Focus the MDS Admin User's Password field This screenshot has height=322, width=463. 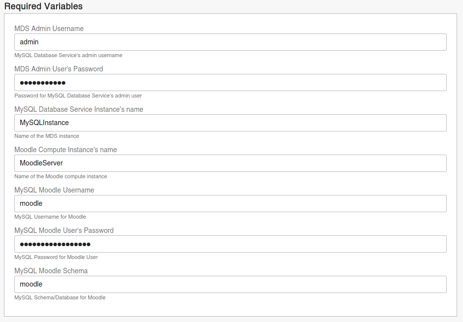pyautogui.click(x=231, y=82)
